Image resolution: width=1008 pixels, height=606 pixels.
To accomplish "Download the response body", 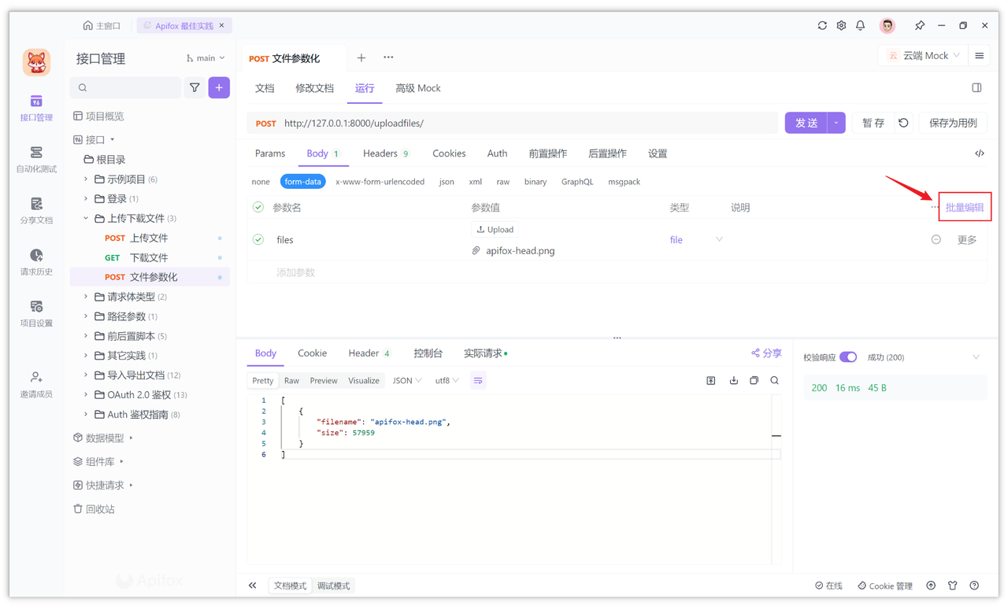I will point(733,381).
